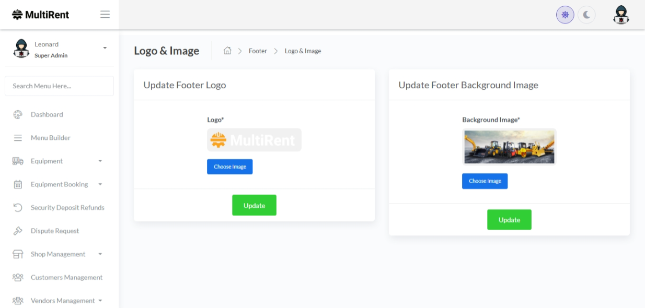This screenshot has height=308, width=645.
Task: Expand the Leonard Super Admin dropdown
Action: (105, 48)
